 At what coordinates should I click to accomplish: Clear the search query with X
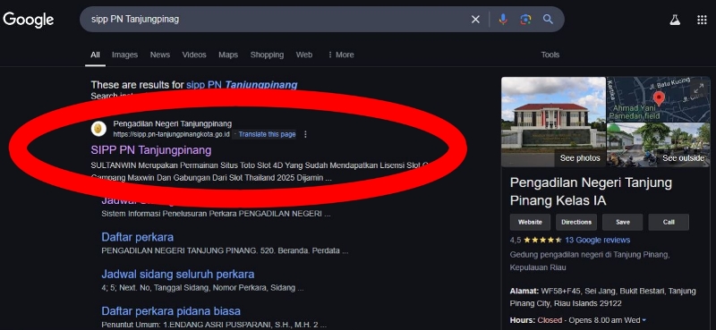pos(475,19)
